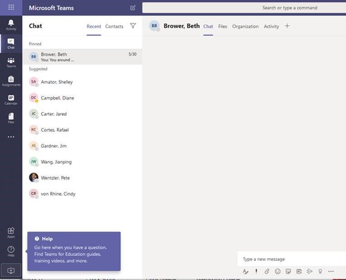This screenshot has width=346, height=280.
Task: Click the search or command box
Action: [244, 8]
